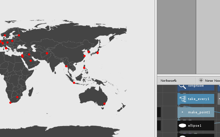Select the longitude lookup node

[196, 87]
